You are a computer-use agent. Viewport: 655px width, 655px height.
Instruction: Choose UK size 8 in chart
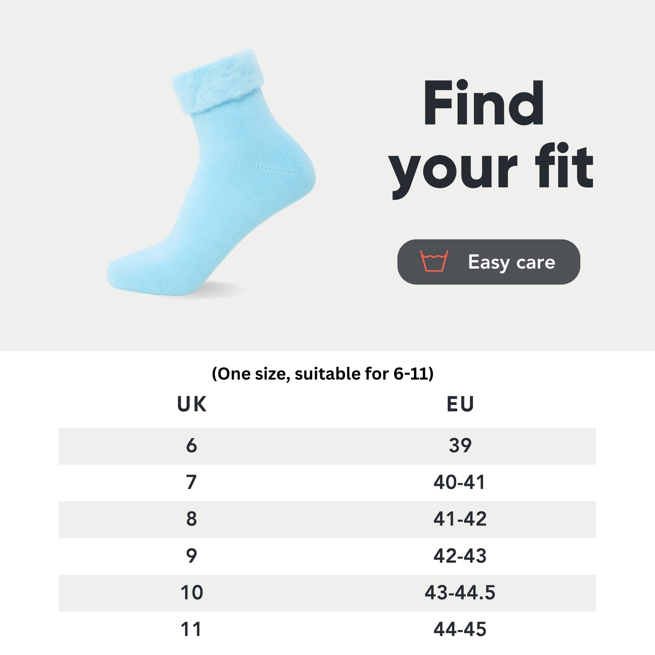(x=192, y=519)
